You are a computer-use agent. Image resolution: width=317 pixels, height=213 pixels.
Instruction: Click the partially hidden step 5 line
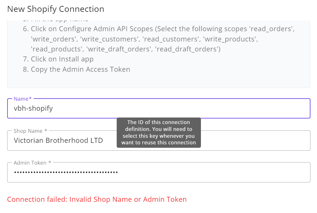pyautogui.click(x=56, y=21)
